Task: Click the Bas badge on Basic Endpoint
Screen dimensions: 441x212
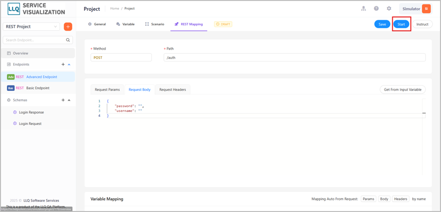Action: (11, 88)
